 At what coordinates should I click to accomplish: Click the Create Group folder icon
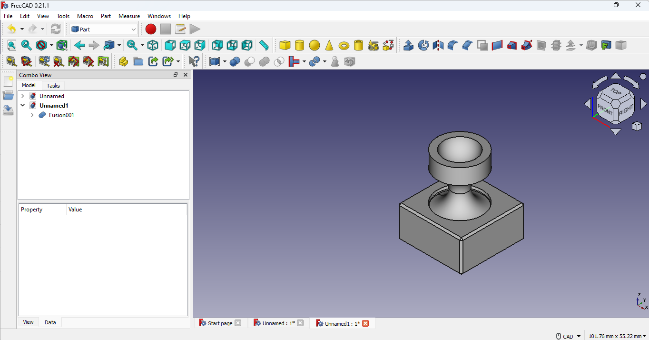[x=138, y=61]
